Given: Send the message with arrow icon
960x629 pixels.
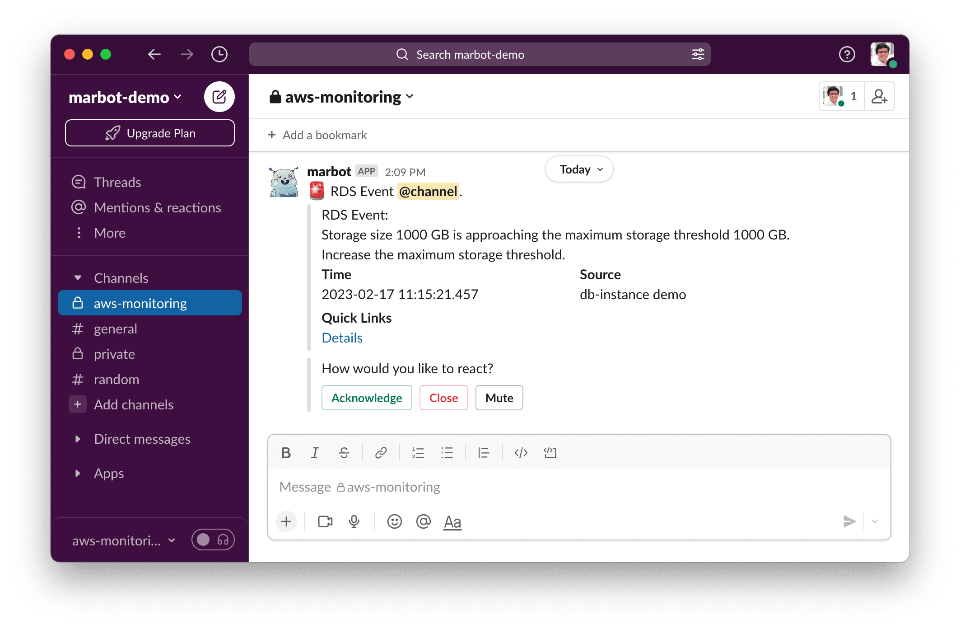Looking at the screenshot, I should (x=849, y=521).
